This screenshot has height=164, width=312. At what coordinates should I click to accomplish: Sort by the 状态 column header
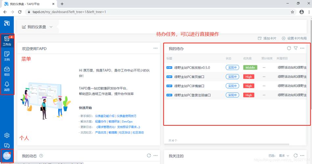tap(228, 58)
